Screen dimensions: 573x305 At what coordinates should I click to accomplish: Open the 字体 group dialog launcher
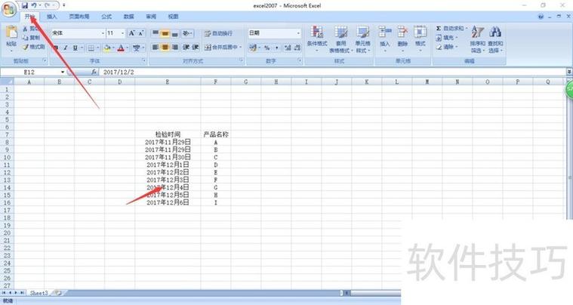click(144, 60)
